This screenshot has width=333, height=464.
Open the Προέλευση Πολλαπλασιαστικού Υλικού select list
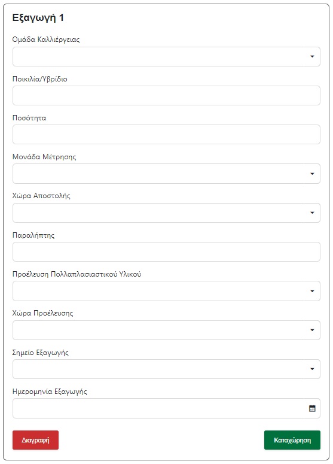point(166,291)
